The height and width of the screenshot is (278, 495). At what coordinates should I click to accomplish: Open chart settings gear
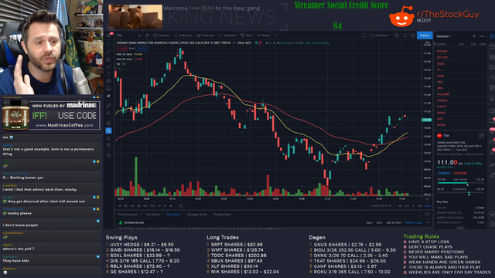tap(397, 36)
